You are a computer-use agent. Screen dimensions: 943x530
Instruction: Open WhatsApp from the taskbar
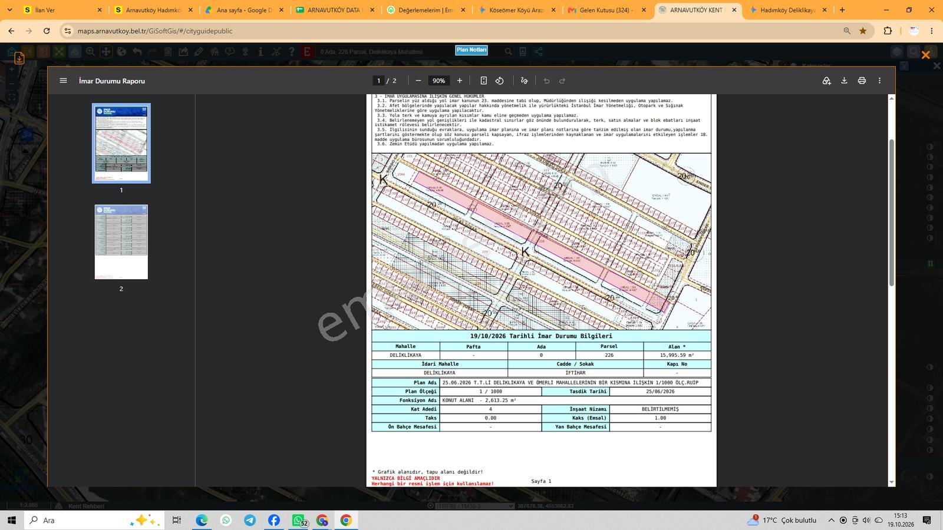(226, 521)
